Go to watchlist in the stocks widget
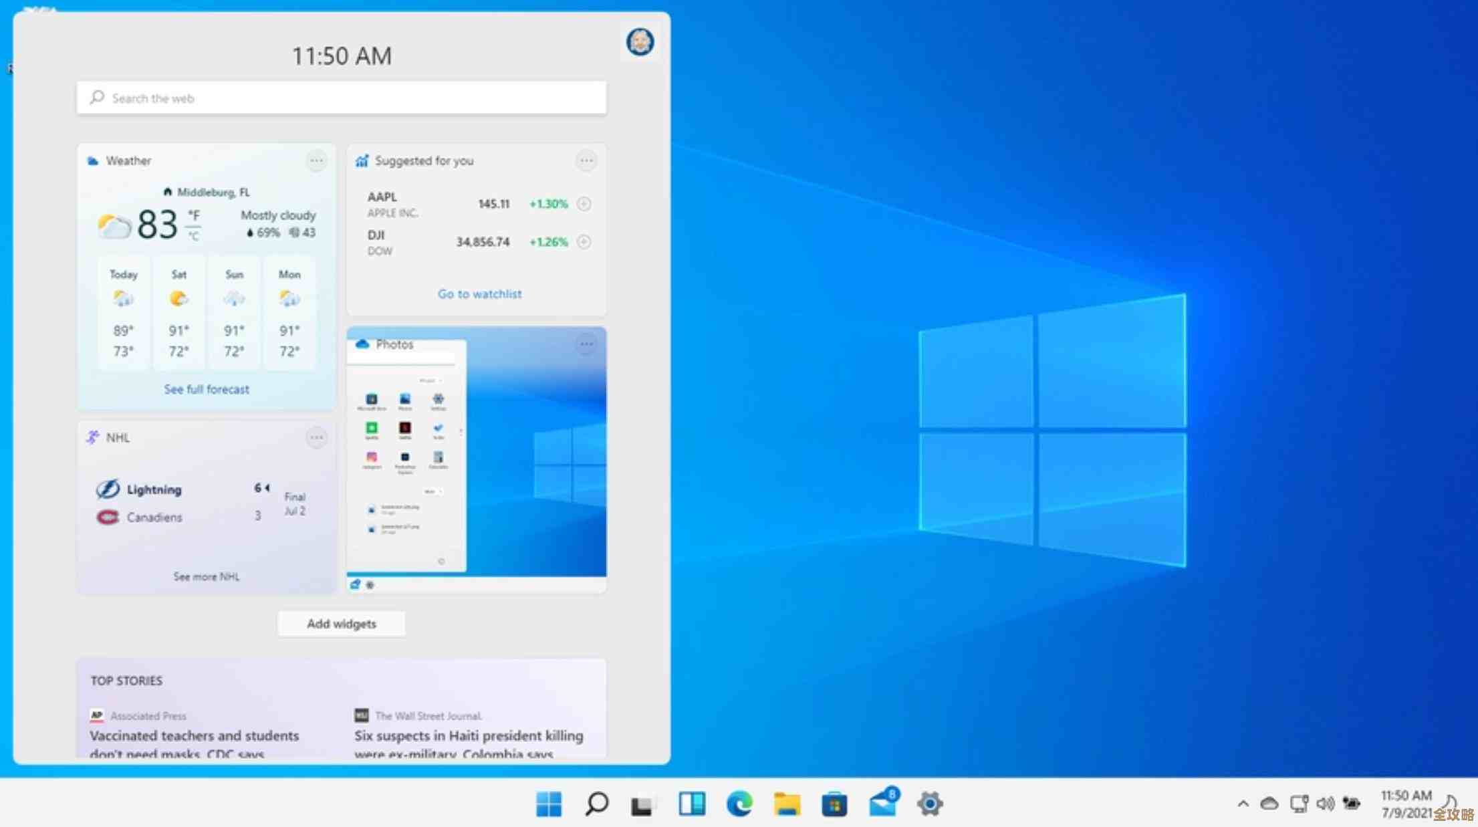Image resolution: width=1478 pixels, height=827 pixels. 479,293
